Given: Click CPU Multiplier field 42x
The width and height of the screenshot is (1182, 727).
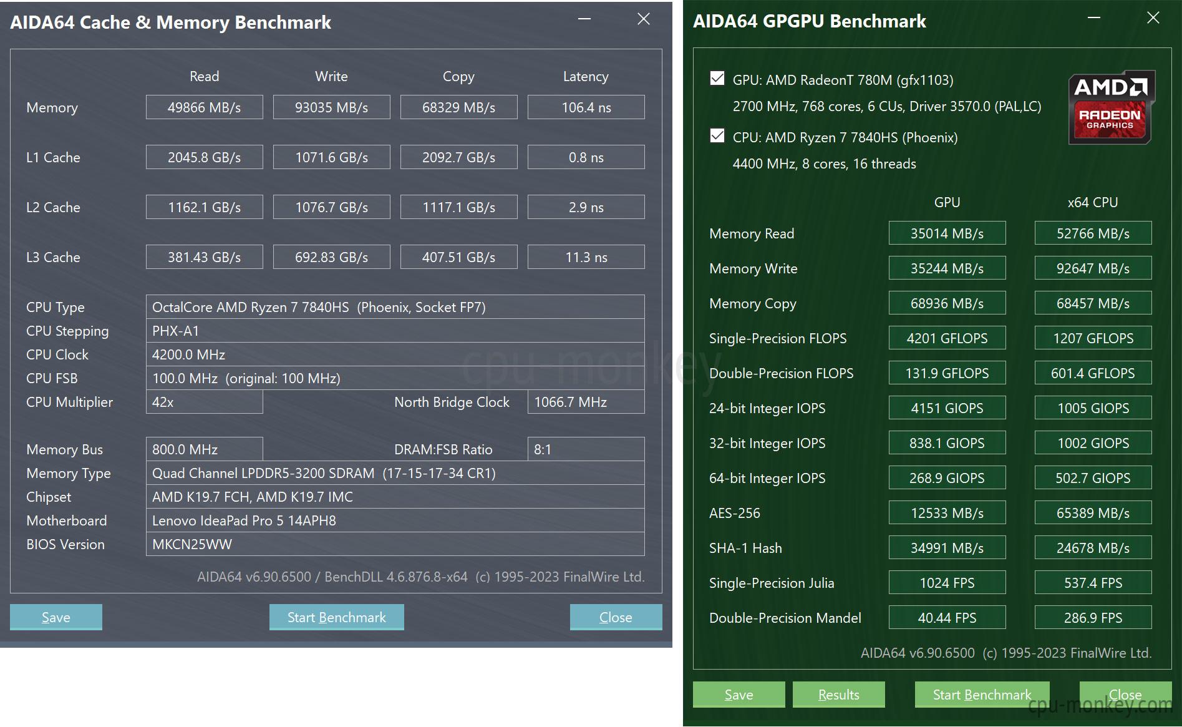Looking at the screenshot, I should 205,402.
